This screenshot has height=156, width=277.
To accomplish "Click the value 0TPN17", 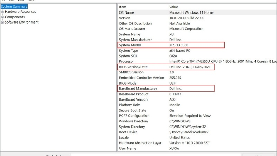I will coord(175,94).
